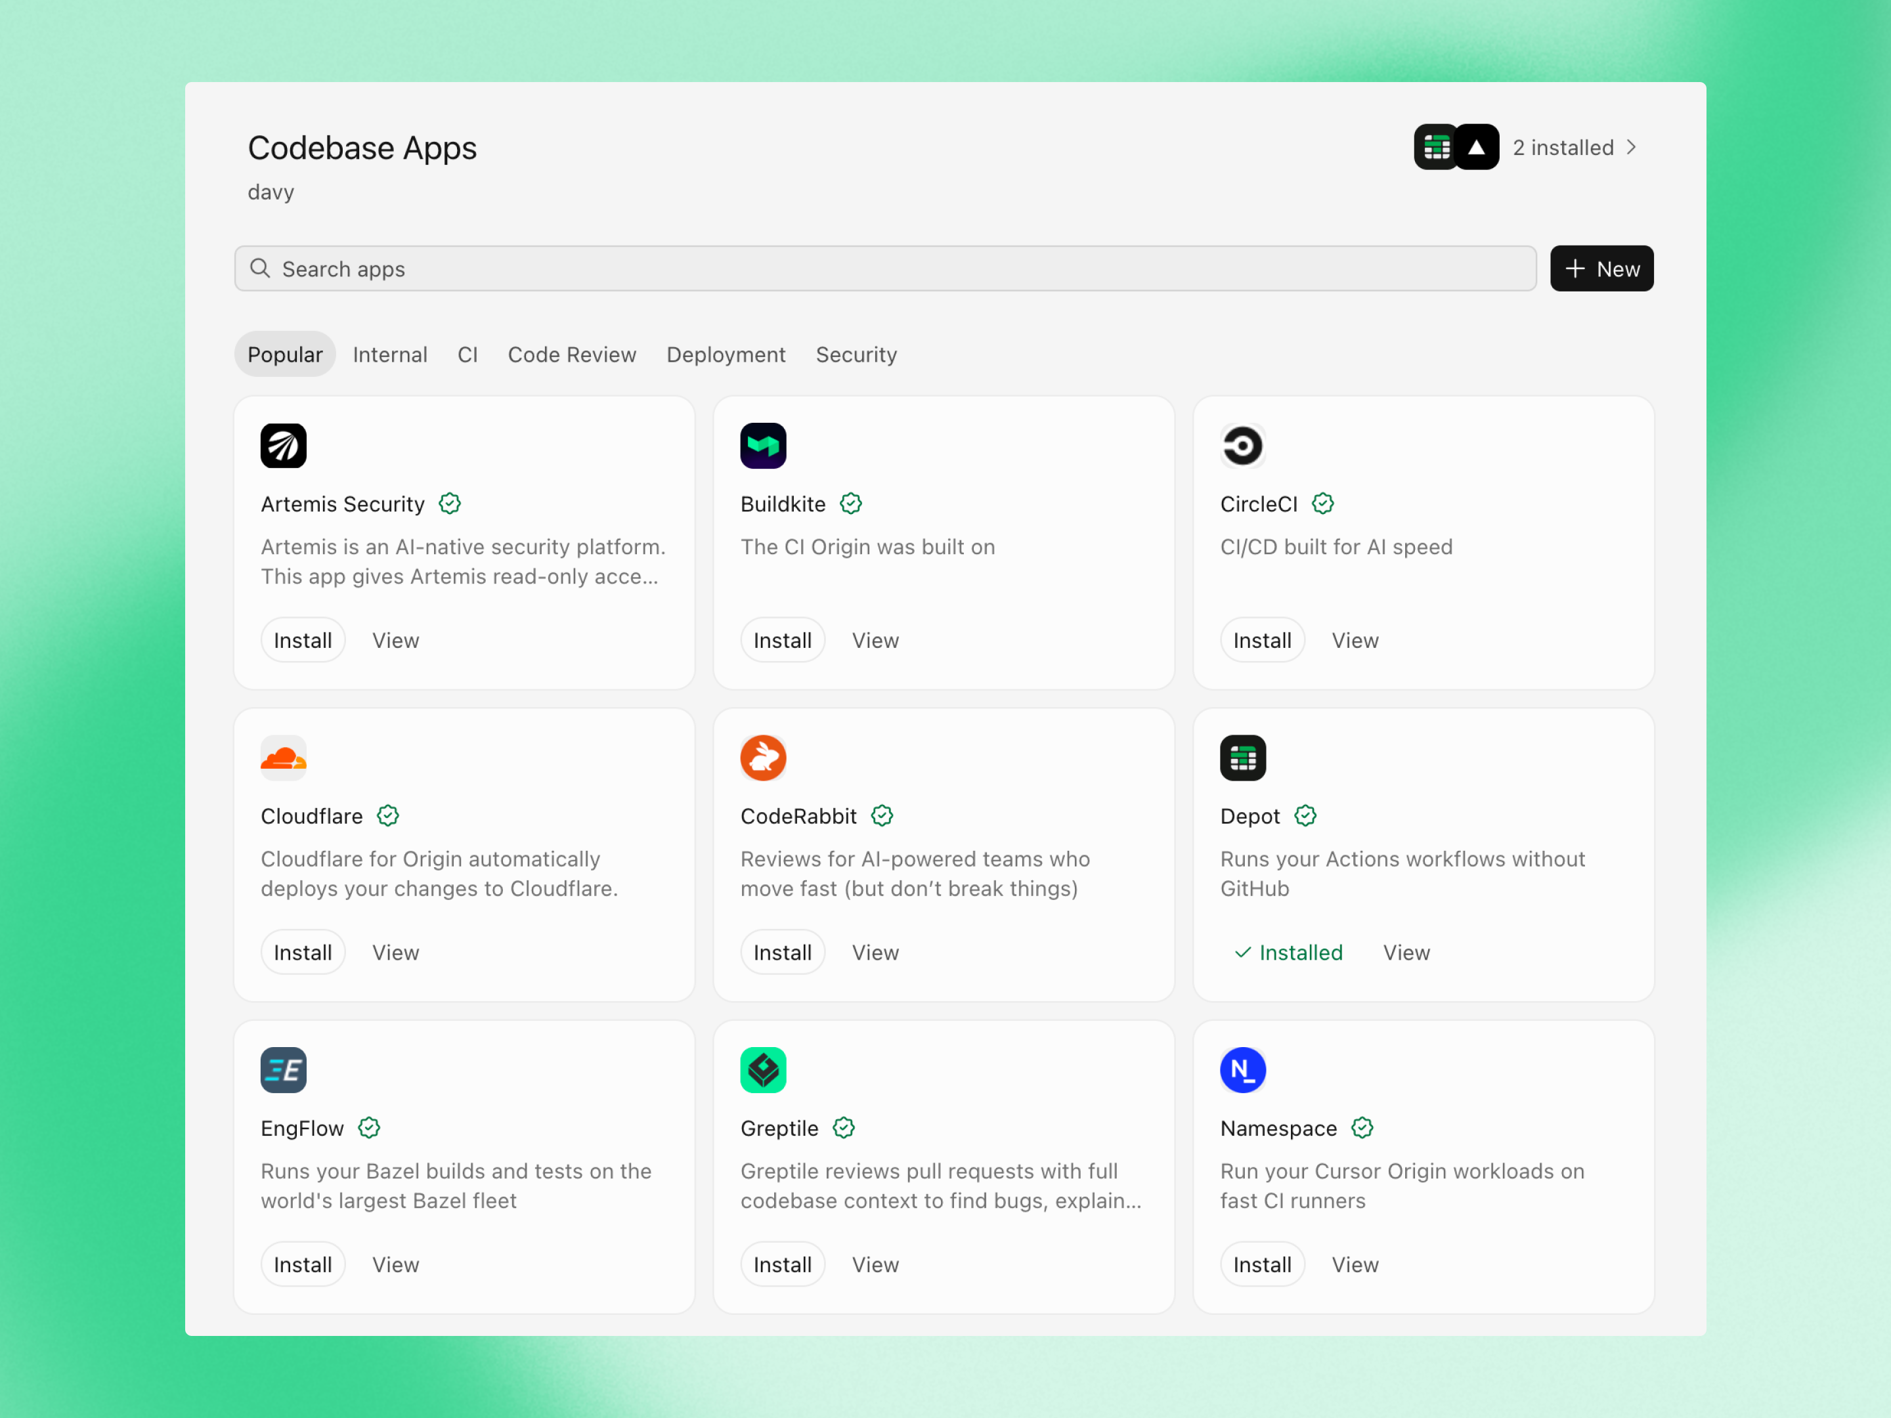Click the verified badge beside Cloudflare
Screen dimensions: 1891x1418
(388, 815)
